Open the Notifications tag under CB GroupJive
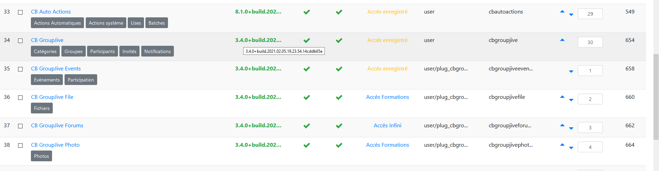659x171 pixels. click(158, 51)
